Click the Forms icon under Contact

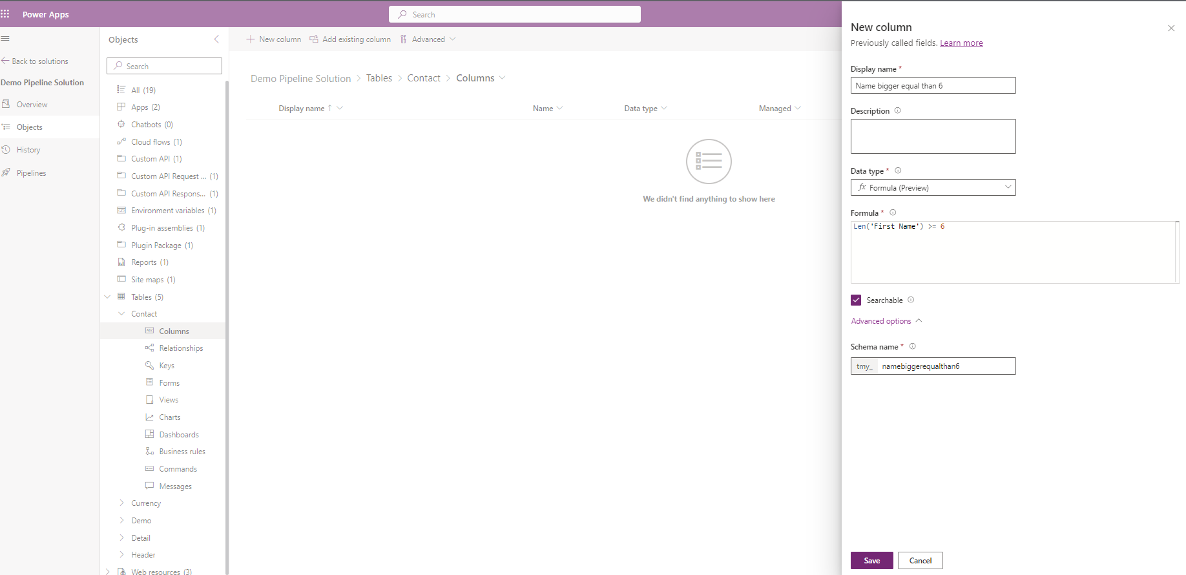coord(149,382)
